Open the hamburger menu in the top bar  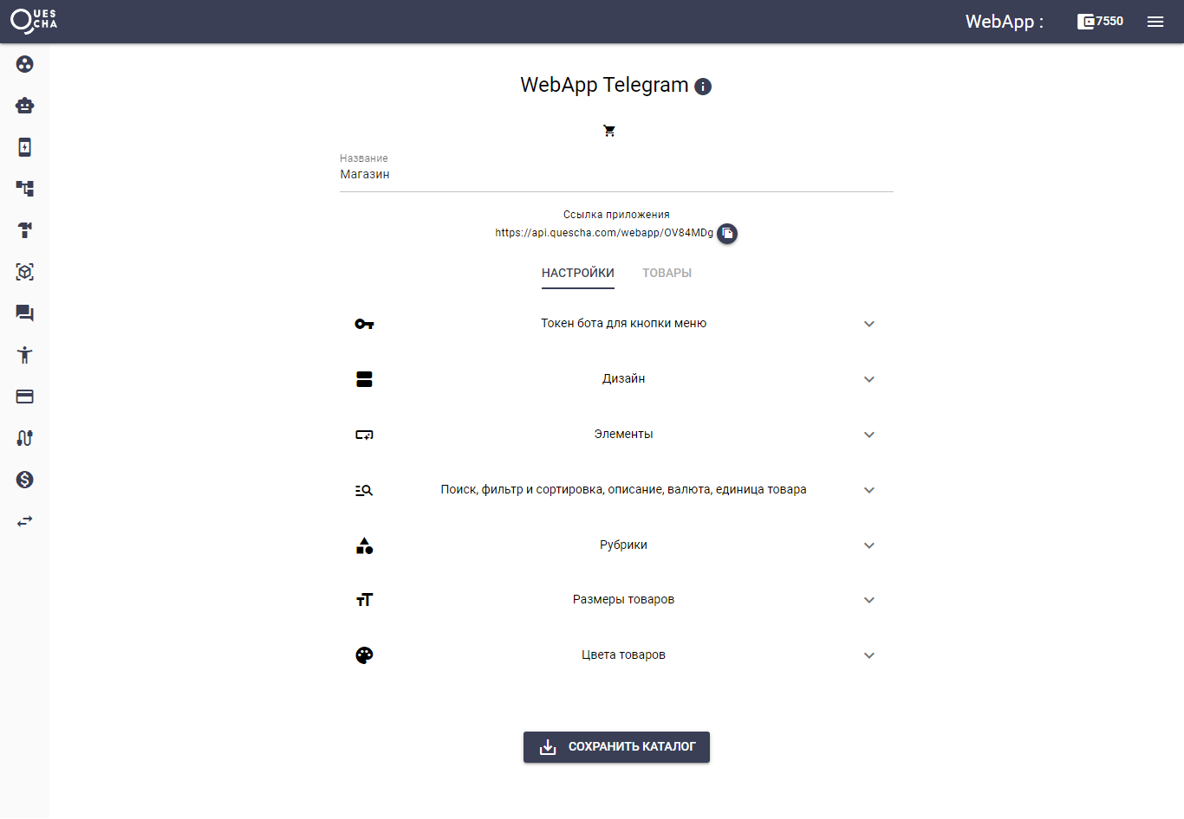(x=1155, y=21)
